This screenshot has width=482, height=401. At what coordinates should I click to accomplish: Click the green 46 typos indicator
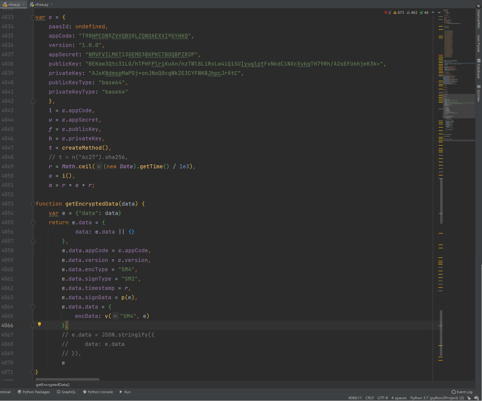[x=424, y=12]
